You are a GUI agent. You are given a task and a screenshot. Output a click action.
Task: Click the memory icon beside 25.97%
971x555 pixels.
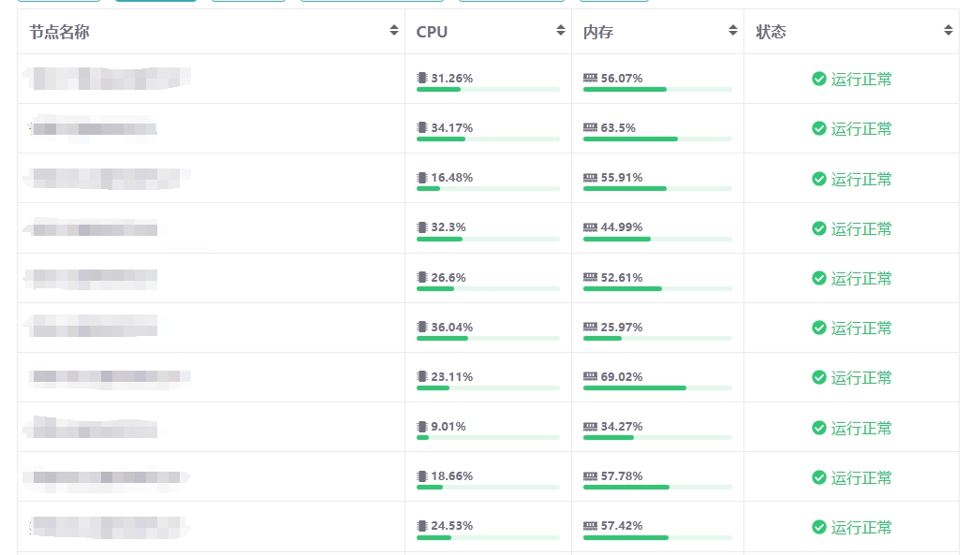(590, 328)
